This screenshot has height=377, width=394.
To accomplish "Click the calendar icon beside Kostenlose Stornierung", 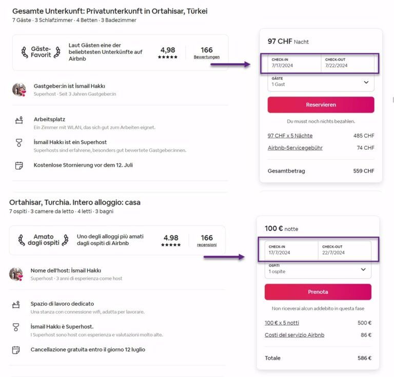I will click(x=19, y=165).
